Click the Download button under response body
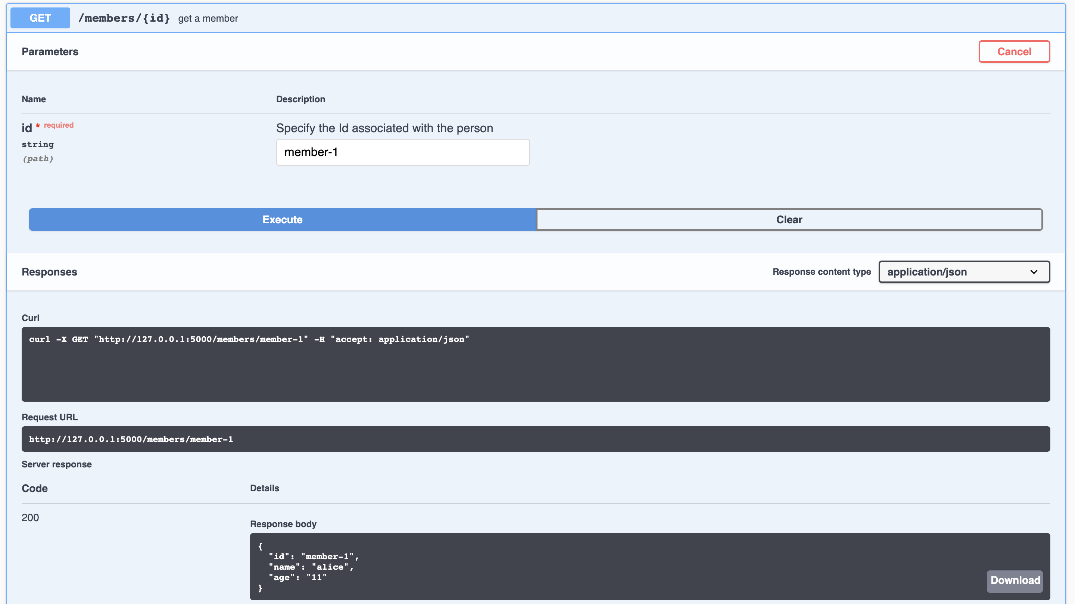 click(x=1015, y=580)
